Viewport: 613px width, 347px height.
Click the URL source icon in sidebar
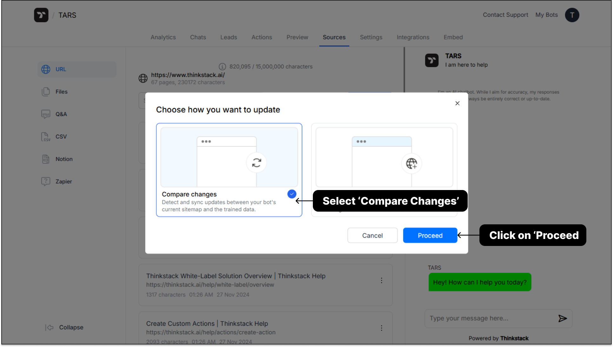[45, 69]
